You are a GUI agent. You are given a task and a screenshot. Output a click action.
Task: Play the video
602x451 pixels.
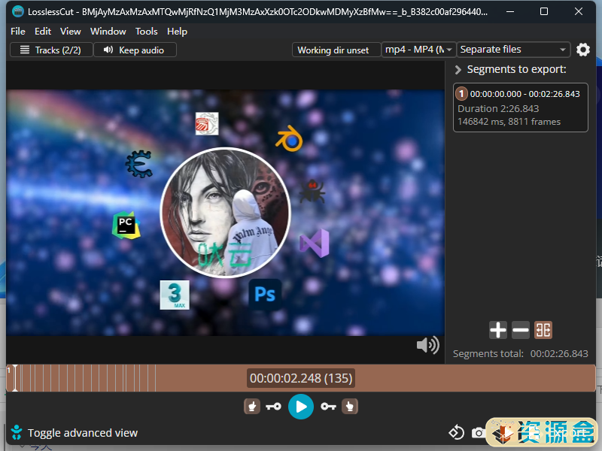pos(301,407)
